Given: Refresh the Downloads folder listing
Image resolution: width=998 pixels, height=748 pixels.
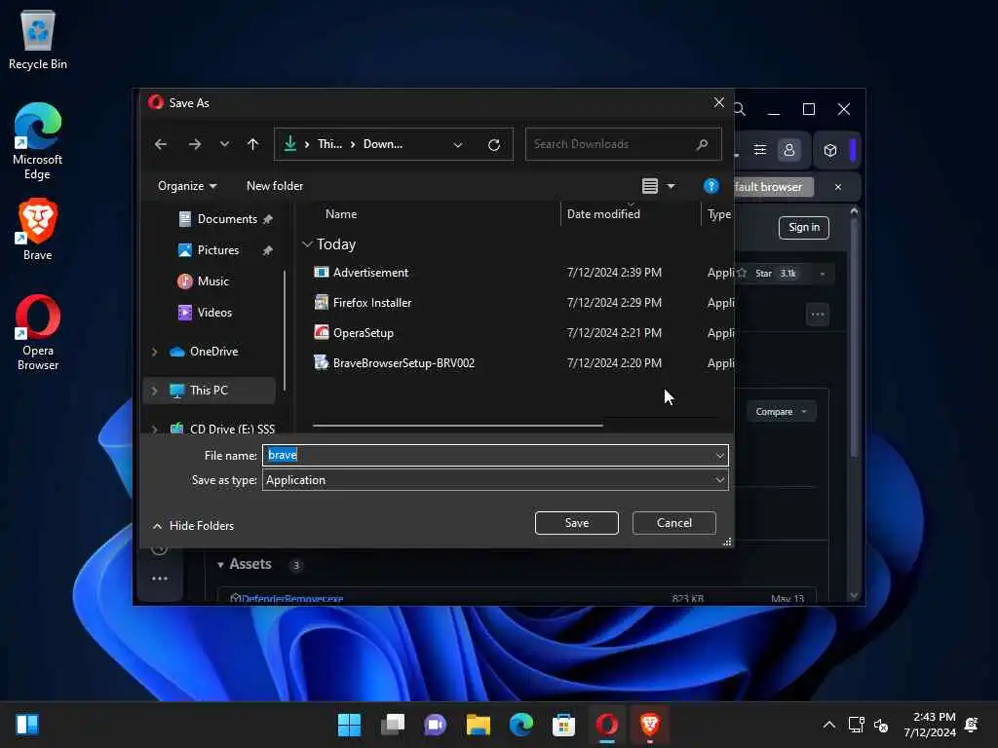Looking at the screenshot, I should 494,144.
